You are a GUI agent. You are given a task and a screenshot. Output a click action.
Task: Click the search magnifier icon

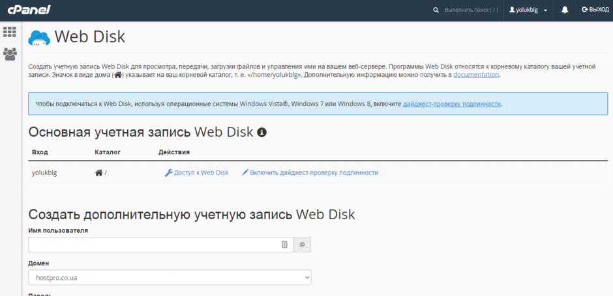[436, 10]
